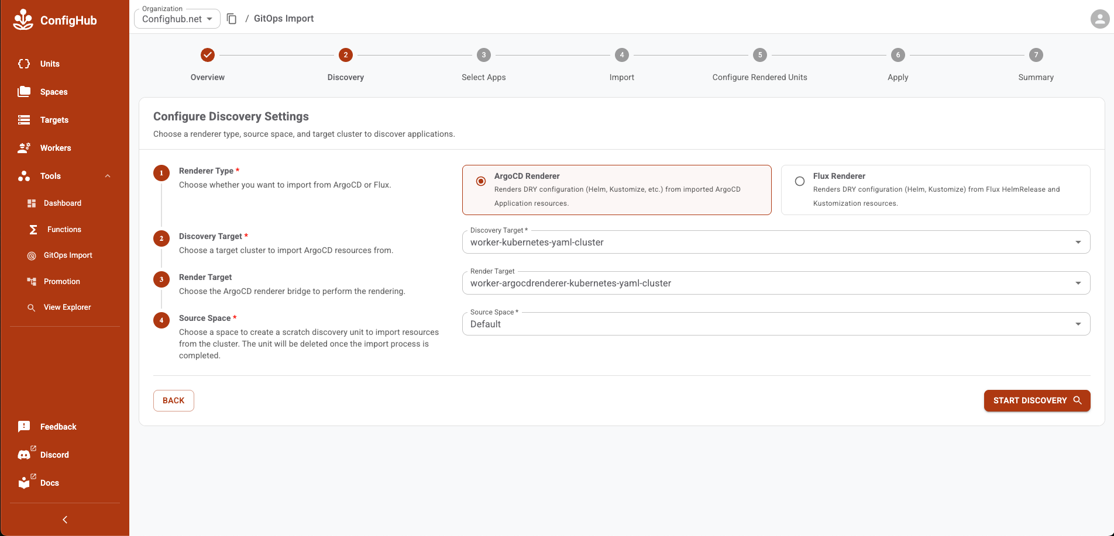This screenshot has width=1114, height=536.
Task: Collapse the sidebar with the left chevron
Action: click(x=65, y=520)
